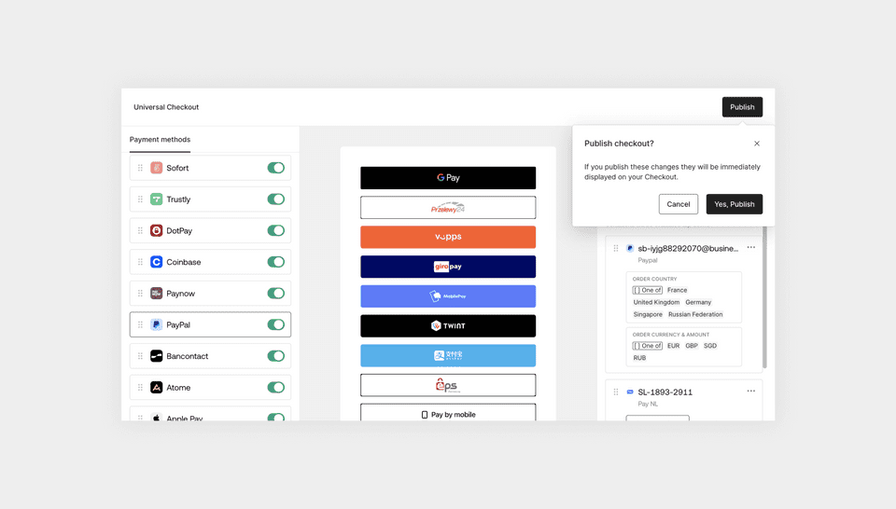The width and height of the screenshot is (896, 509).
Task: Open more options for SL-1893-2911 account
Action: coord(750,391)
